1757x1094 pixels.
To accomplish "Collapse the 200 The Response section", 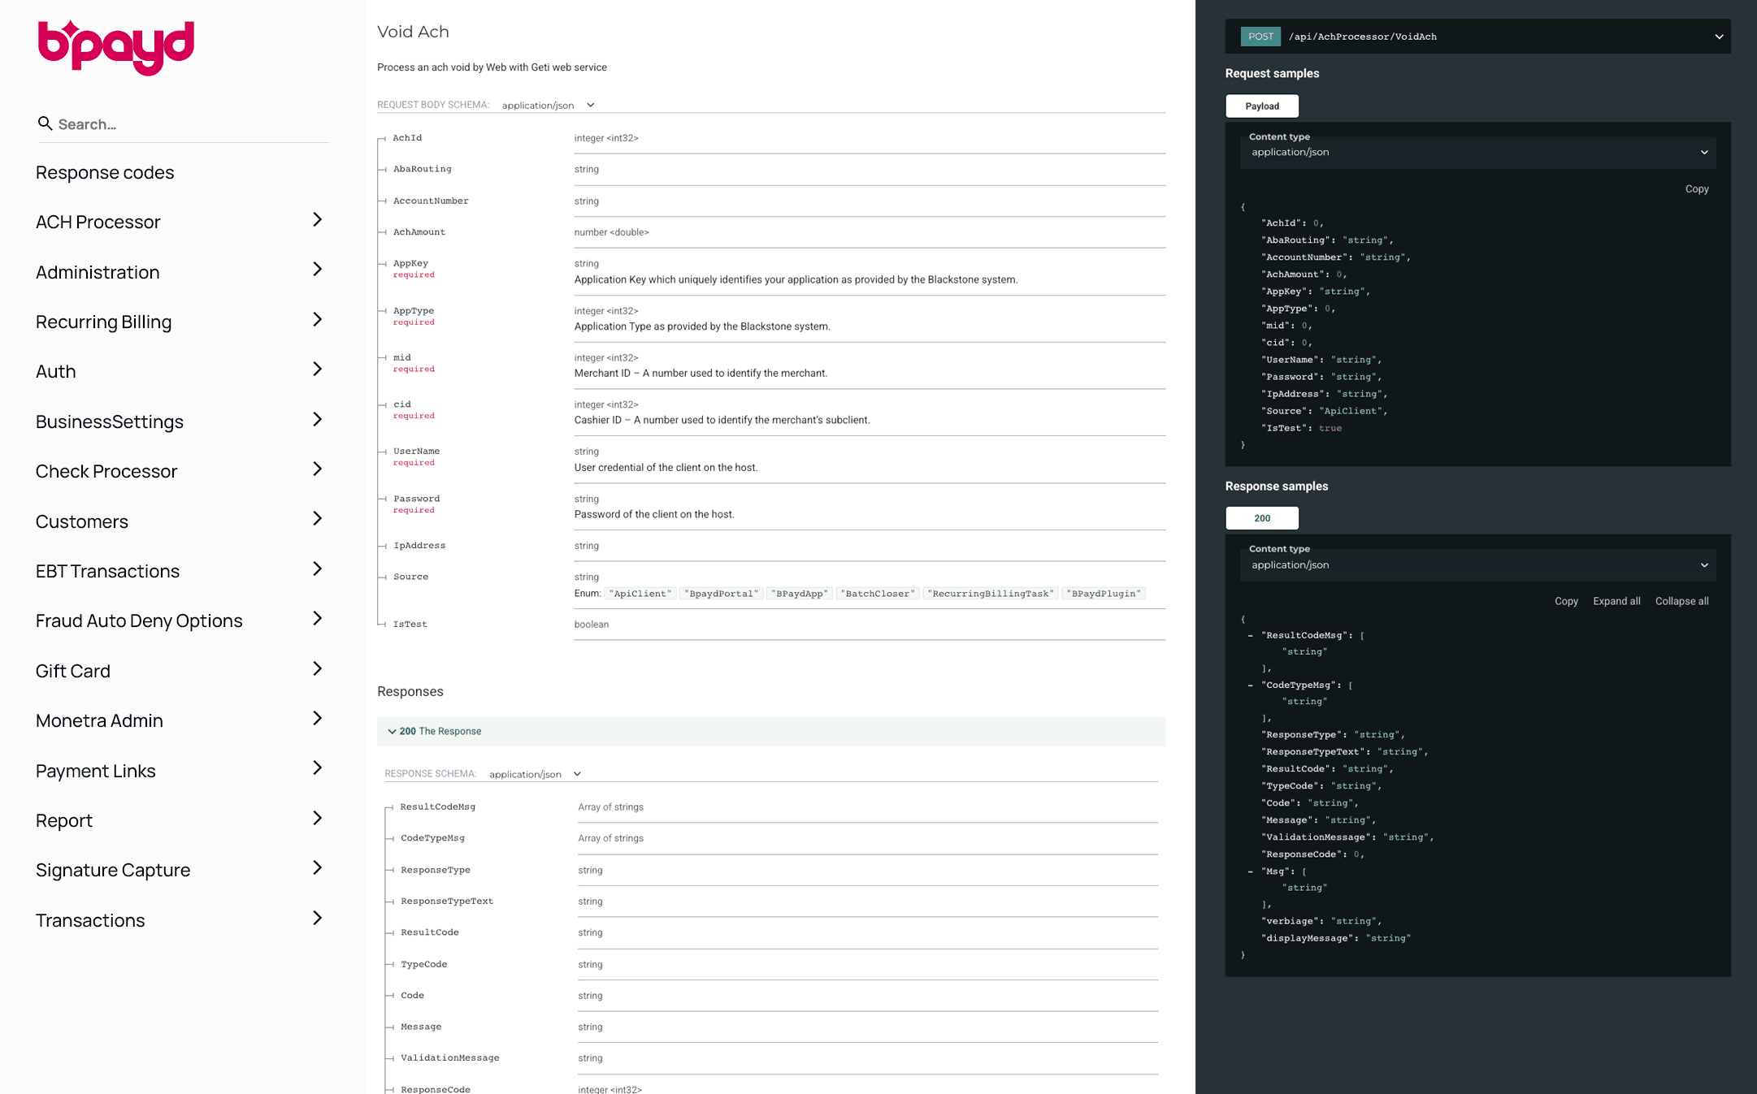I will tap(771, 731).
